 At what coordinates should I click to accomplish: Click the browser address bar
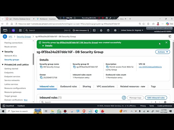pos(77,24)
